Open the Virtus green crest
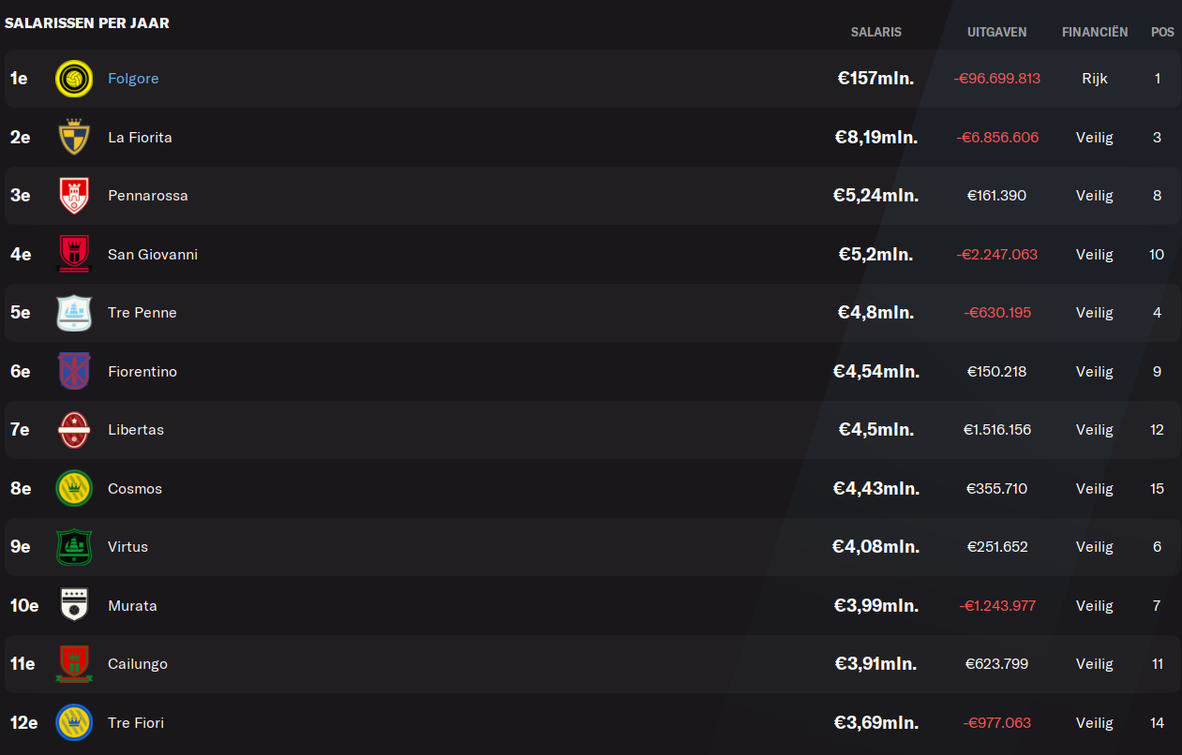 coord(74,547)
